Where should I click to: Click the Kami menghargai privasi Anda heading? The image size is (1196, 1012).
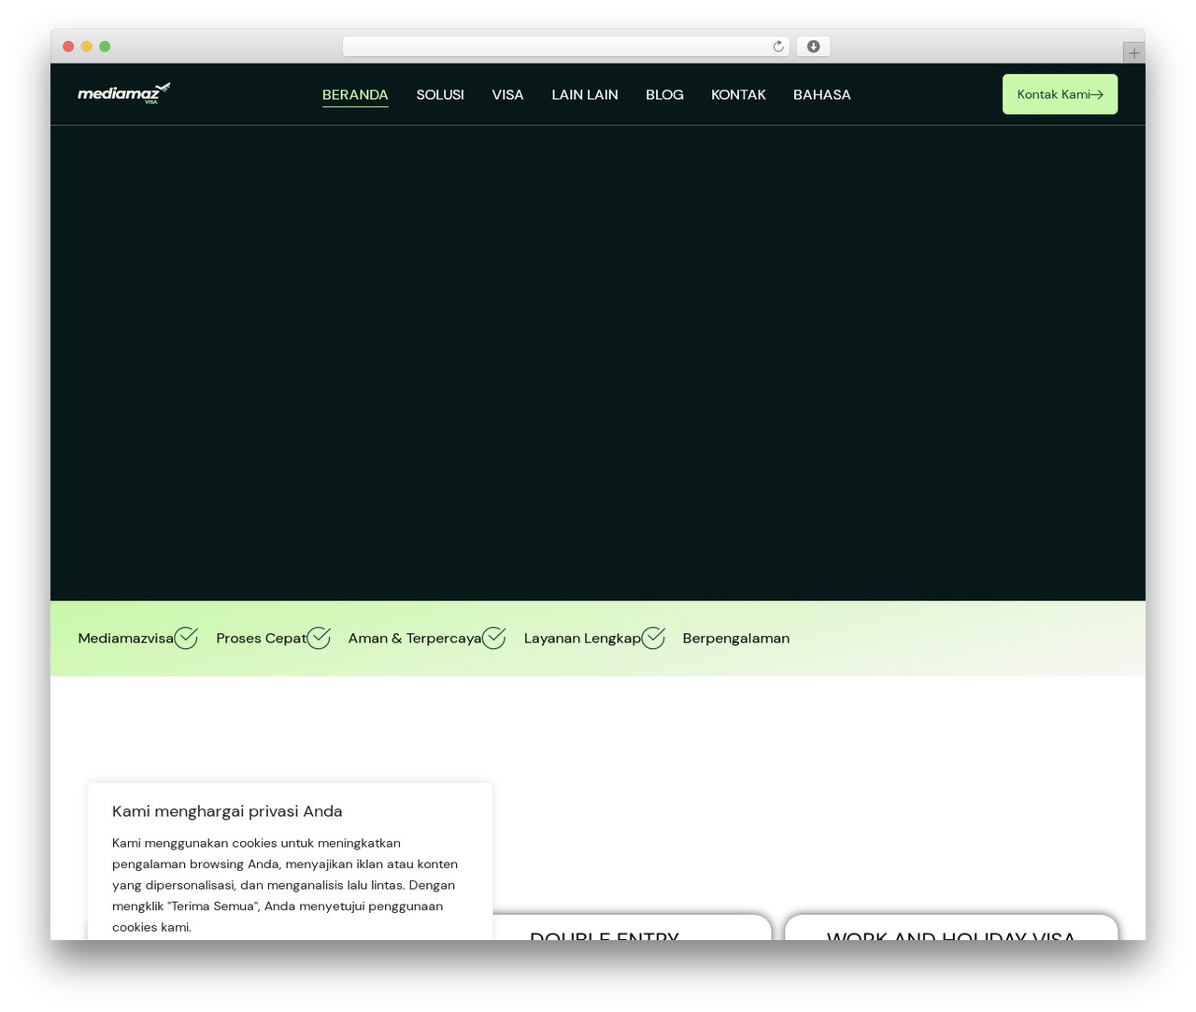(227, 811)
